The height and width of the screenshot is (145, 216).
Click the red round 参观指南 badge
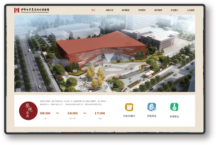point(28,111)
